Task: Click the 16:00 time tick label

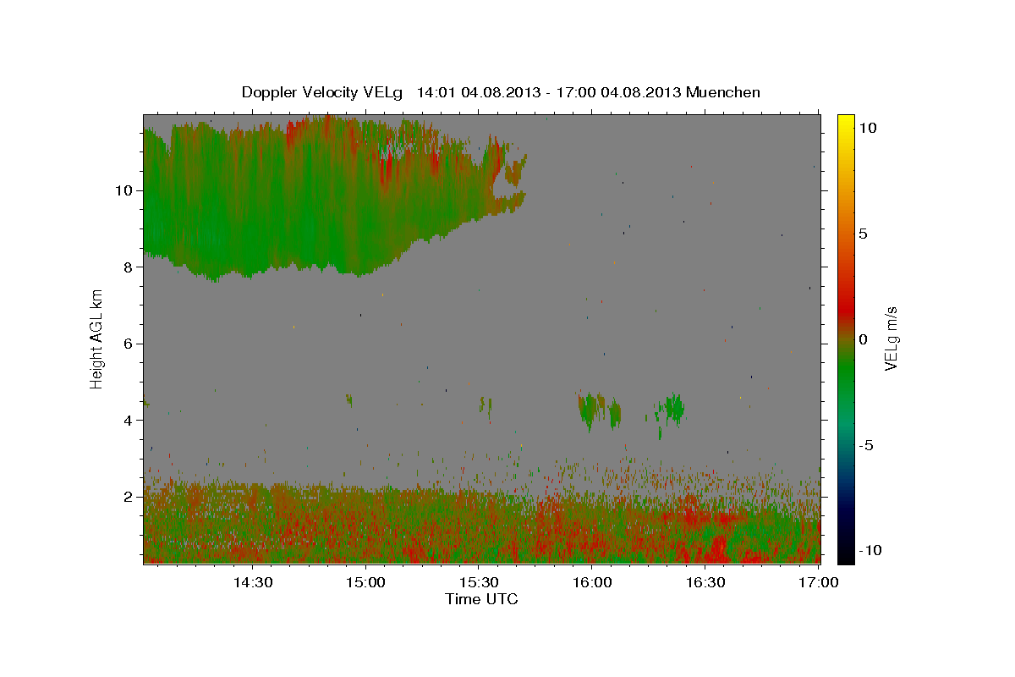Action: (591, 582)
